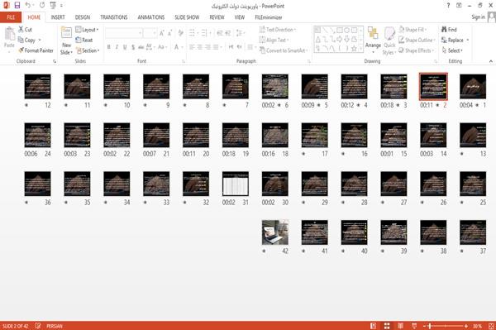Click the Slide Sorter view icon in status bar
The height and width of the screenshot is (330, 496).
(x=387, y=326)
